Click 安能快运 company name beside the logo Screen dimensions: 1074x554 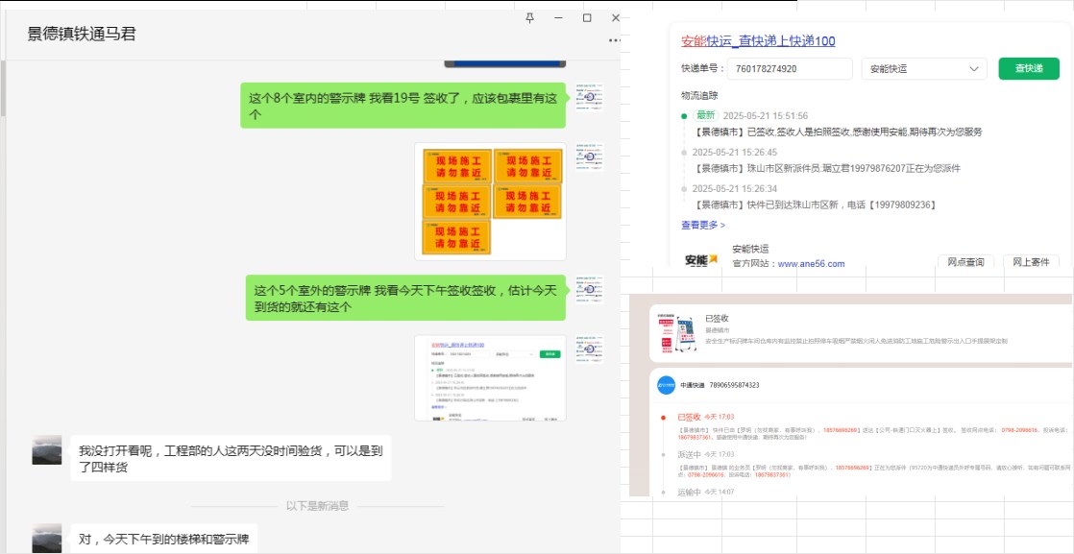750,249
